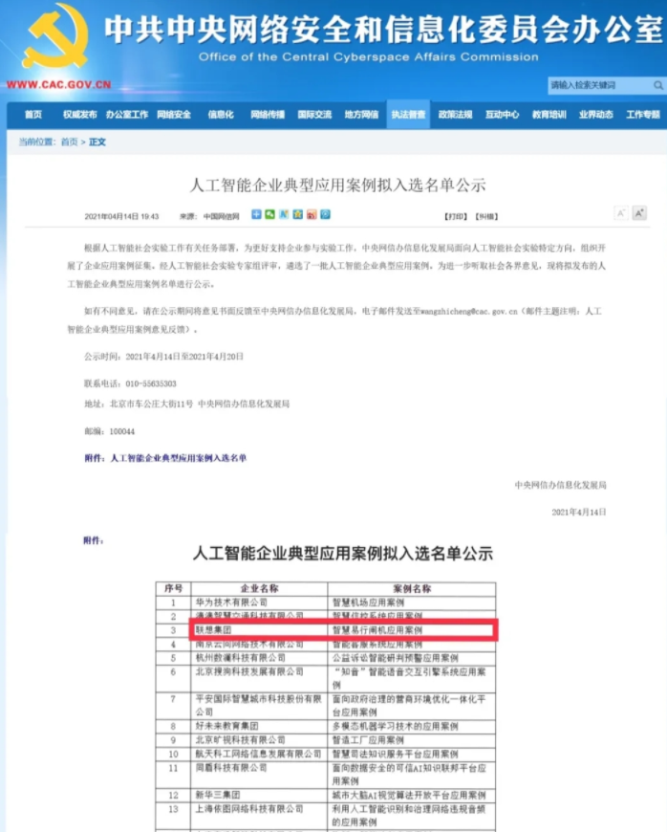
Task: Click table header 企业名称
Action: (x=259, y=588)
